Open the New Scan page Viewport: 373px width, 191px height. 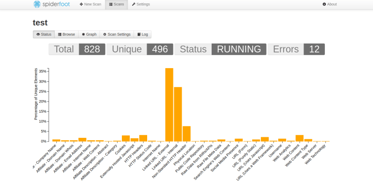pos(90,4)
